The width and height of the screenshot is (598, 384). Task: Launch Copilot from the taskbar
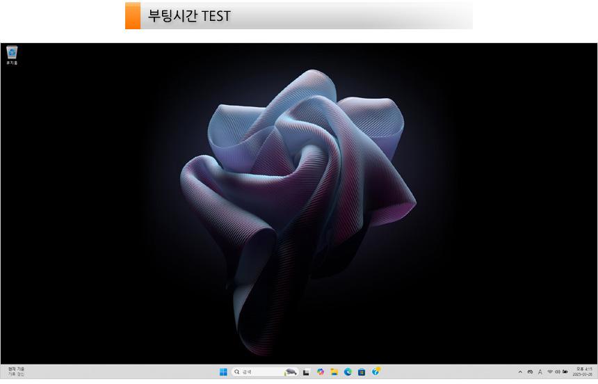[x=320, y=371]
